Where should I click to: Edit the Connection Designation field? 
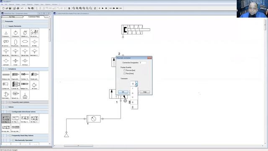pyautogui.click(x=143, y=62)
